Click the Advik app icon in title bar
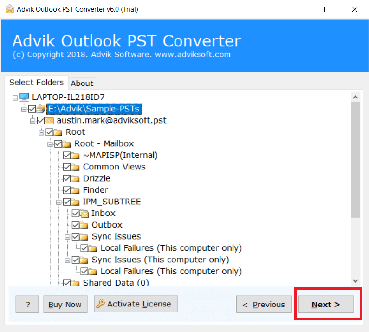Viewport: 369px width, 332px height. [10, 9]
